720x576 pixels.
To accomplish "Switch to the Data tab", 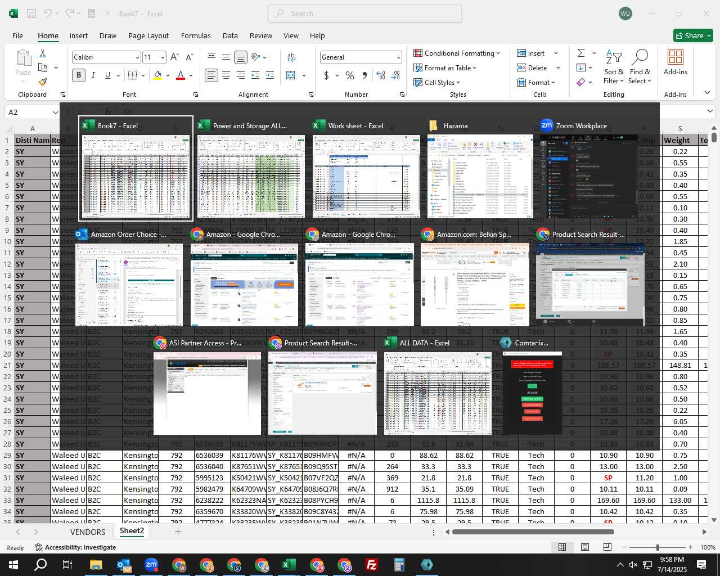I will pyautogui.click(x=230, y=35).
